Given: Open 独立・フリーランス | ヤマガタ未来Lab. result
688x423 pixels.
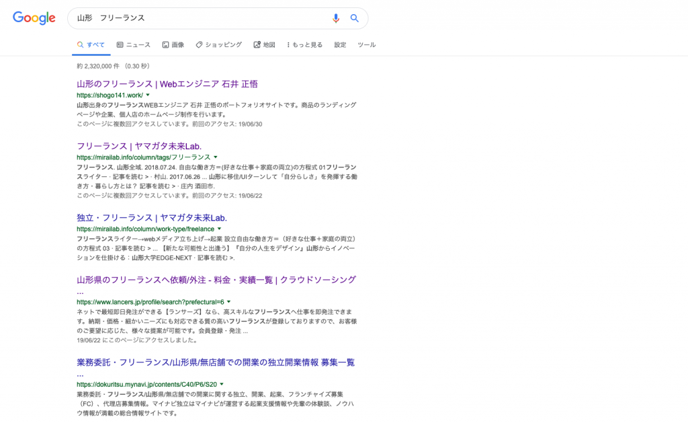Looking at the screenshot, I should click(x=152, y=218).
